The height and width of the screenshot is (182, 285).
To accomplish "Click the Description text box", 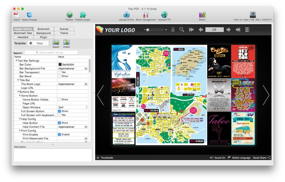I will tap(53, 155).
